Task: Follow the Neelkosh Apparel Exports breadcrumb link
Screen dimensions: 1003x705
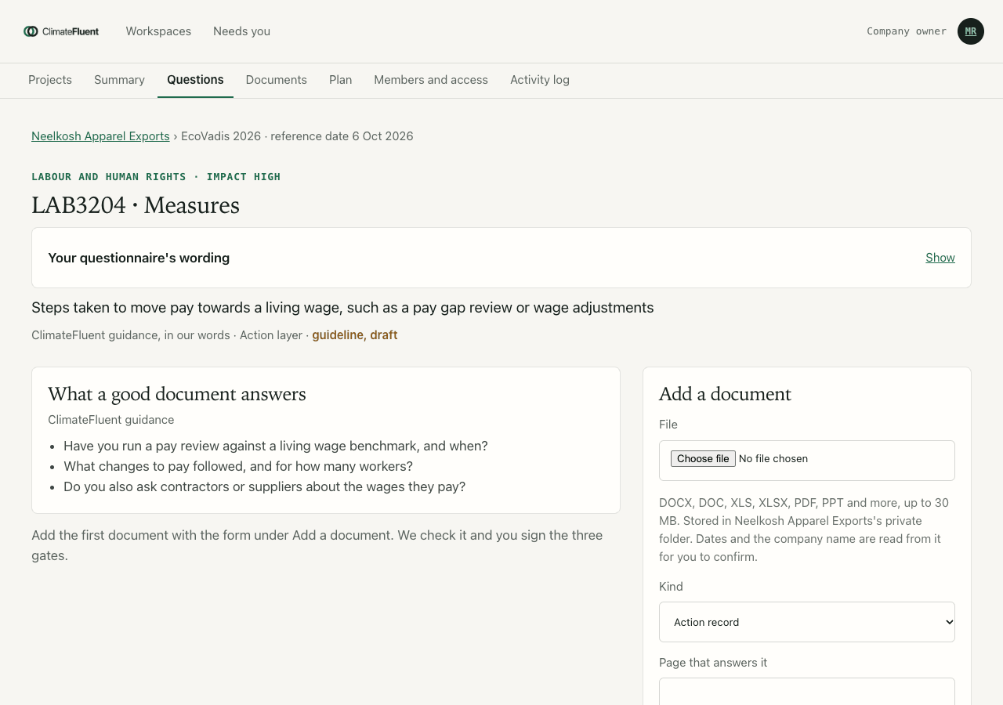Action: (x=100, y=136)
